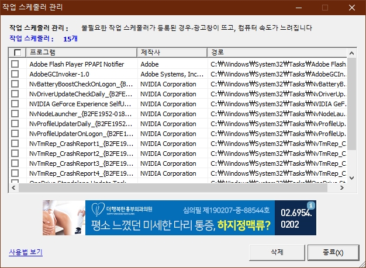The width and height of the screenshot is (366, 268).
Task: Check NvProfileUpdaterOnLogon row checkbox
Action: pos(15,134)
